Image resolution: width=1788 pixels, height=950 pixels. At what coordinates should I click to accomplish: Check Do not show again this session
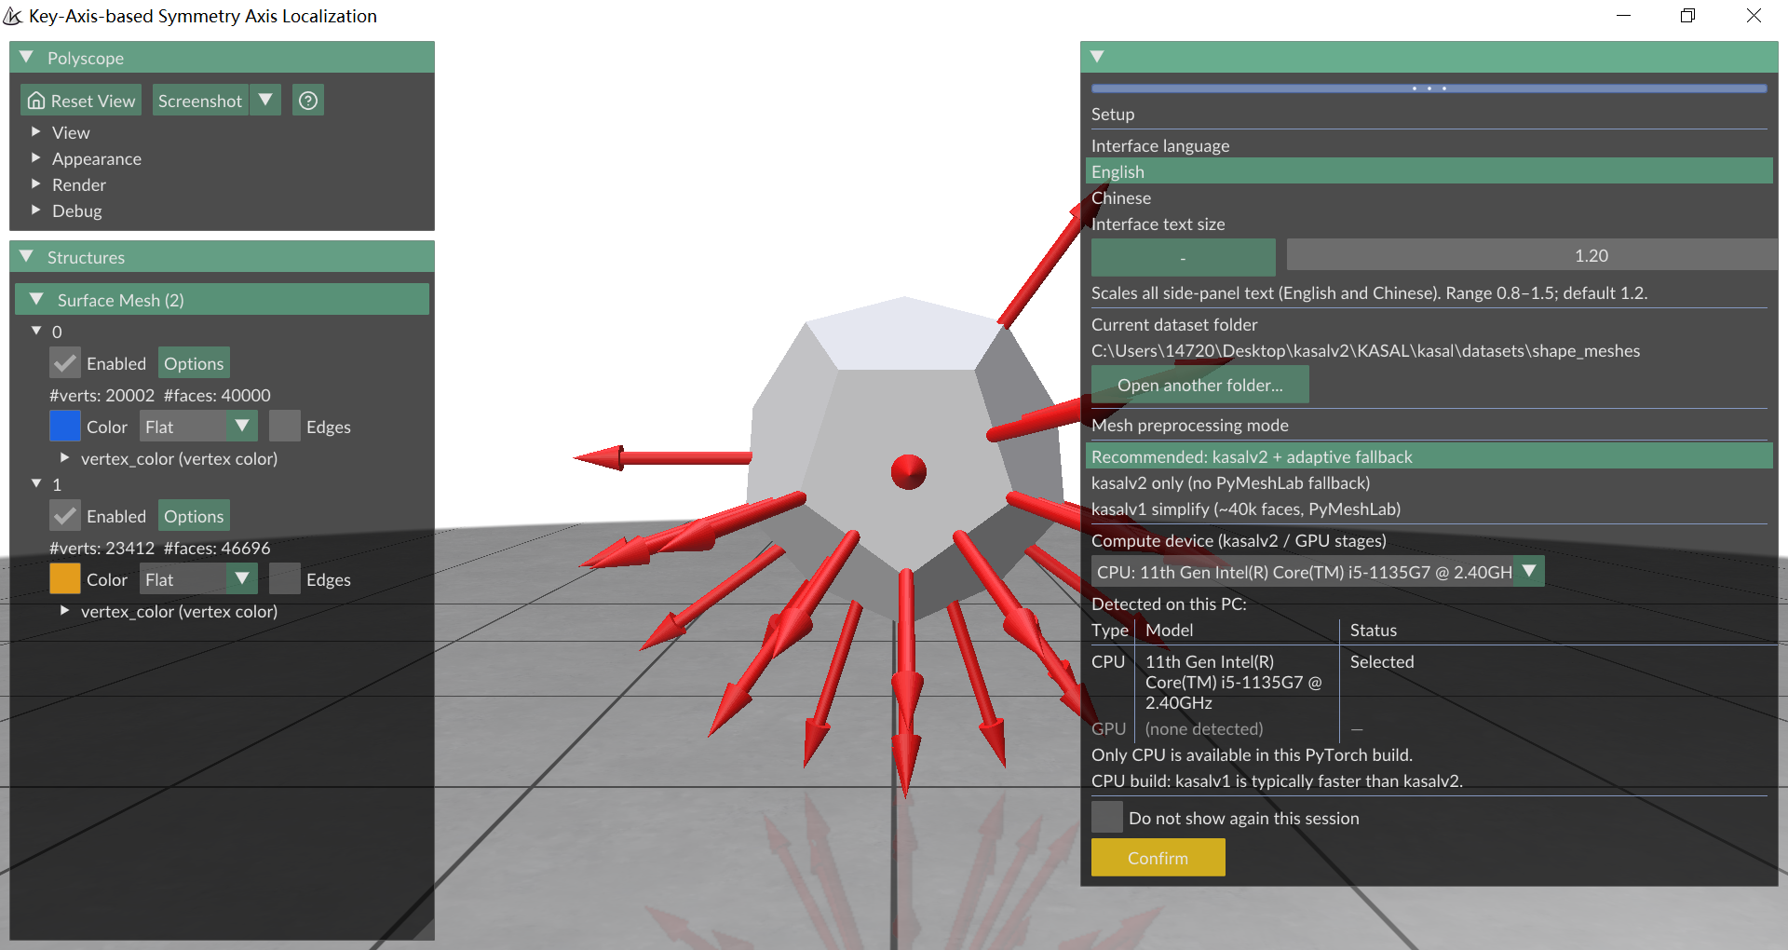(1107, 818)
